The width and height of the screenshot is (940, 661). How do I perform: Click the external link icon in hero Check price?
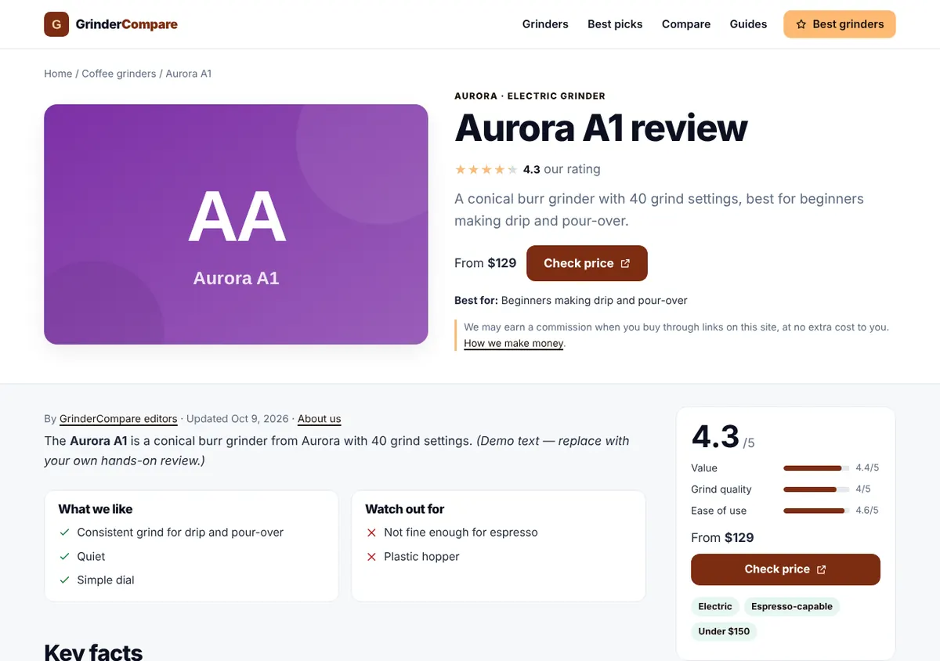tap(625, 263)
